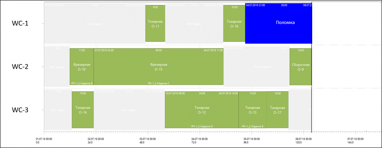
Task: Select the Фрезерная O-15 task block
Action: pyautogui.click(x=159, y=66)
